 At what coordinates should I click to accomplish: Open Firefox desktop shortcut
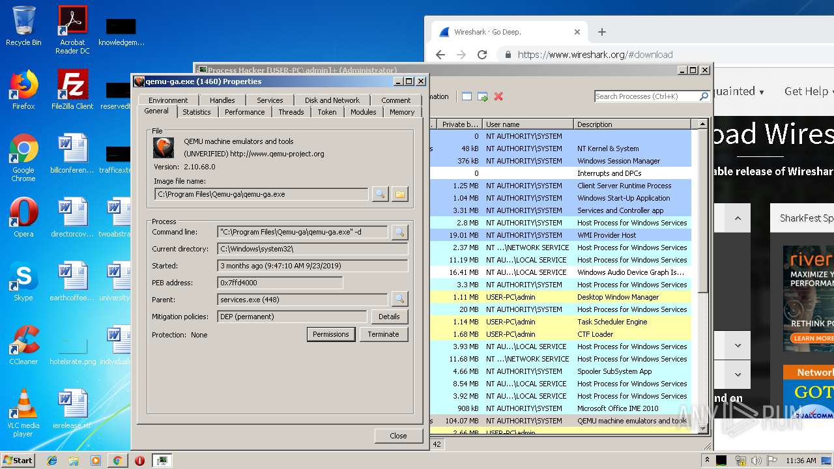pos(23,89)
